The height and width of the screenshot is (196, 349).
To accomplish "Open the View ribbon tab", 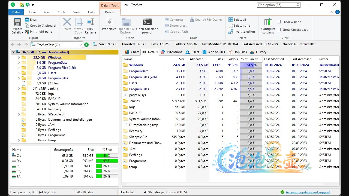I will pos(77,12).
